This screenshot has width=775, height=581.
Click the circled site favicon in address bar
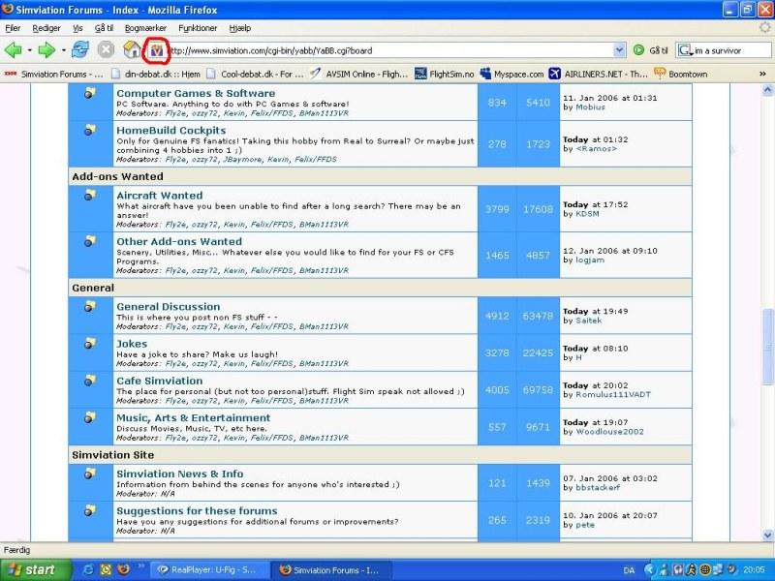pos(156,49)
